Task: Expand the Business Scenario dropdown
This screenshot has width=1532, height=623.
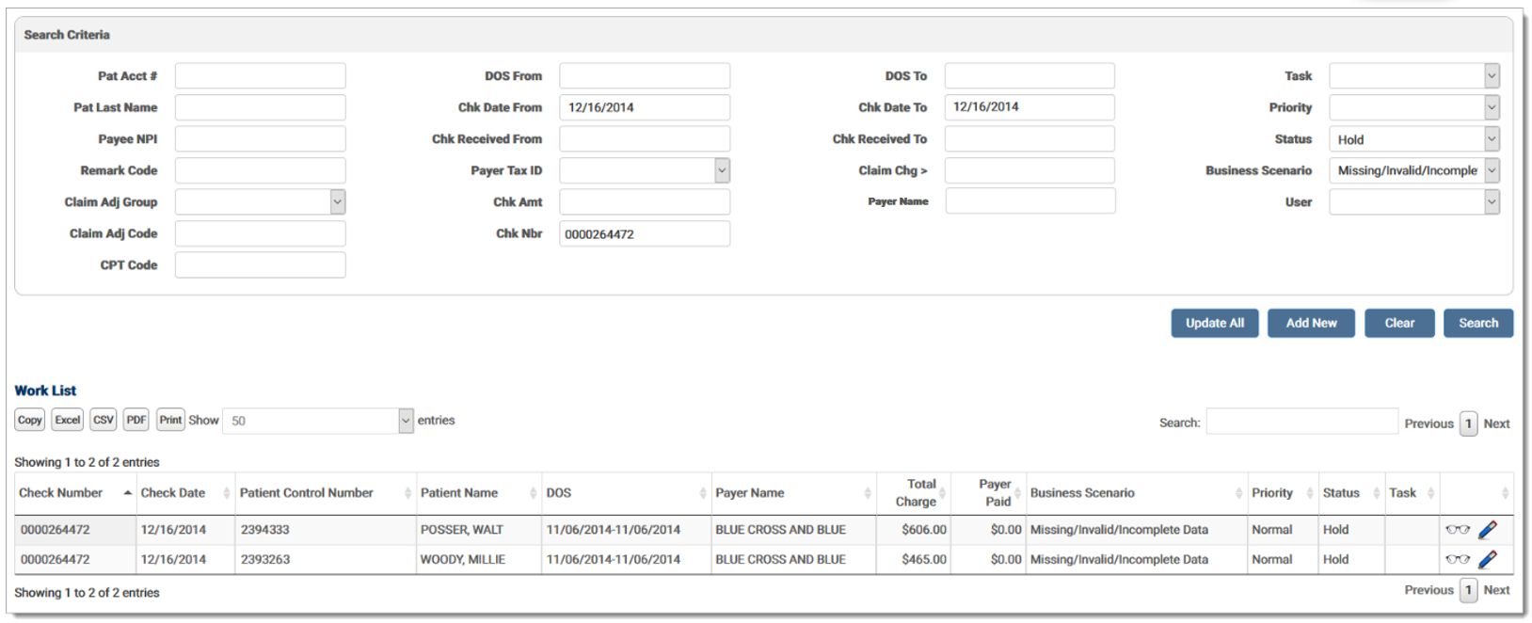Action: click(x=1413, y=170)
